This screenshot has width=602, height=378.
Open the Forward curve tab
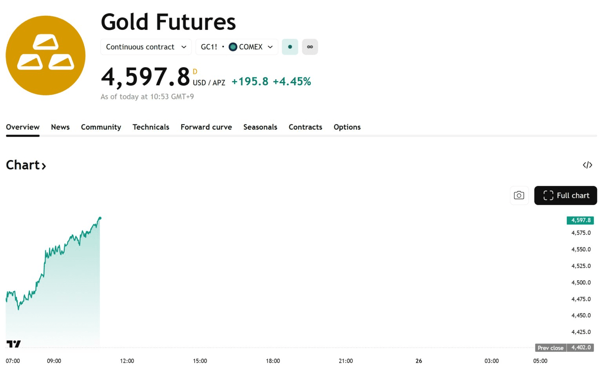click(206, 127)
